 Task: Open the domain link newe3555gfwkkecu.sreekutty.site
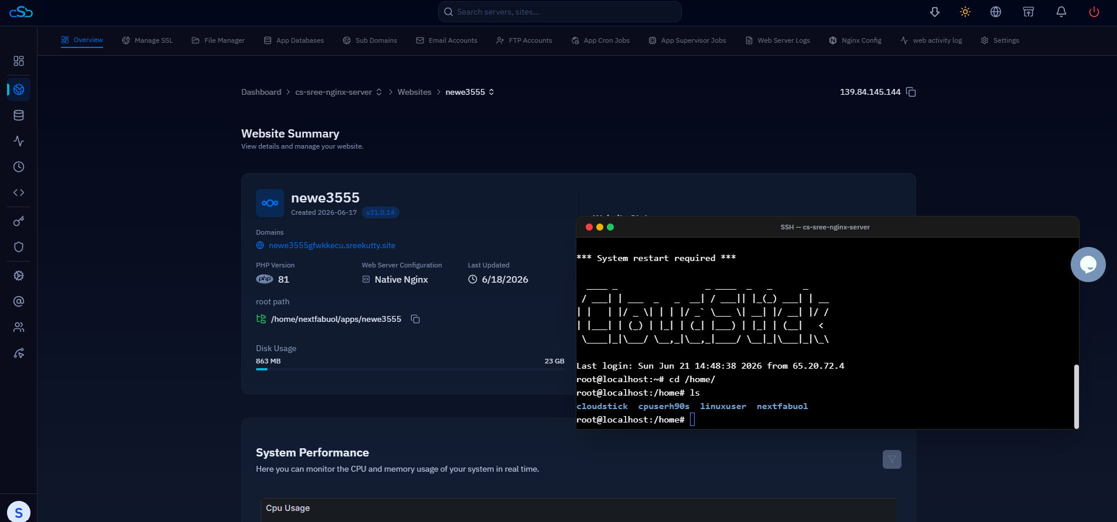(x=332, y=245)
